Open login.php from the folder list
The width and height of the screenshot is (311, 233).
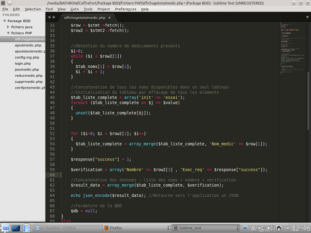pos(23,63)
